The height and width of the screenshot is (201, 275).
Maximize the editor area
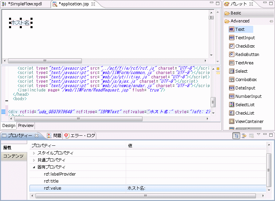click(218, 3)
